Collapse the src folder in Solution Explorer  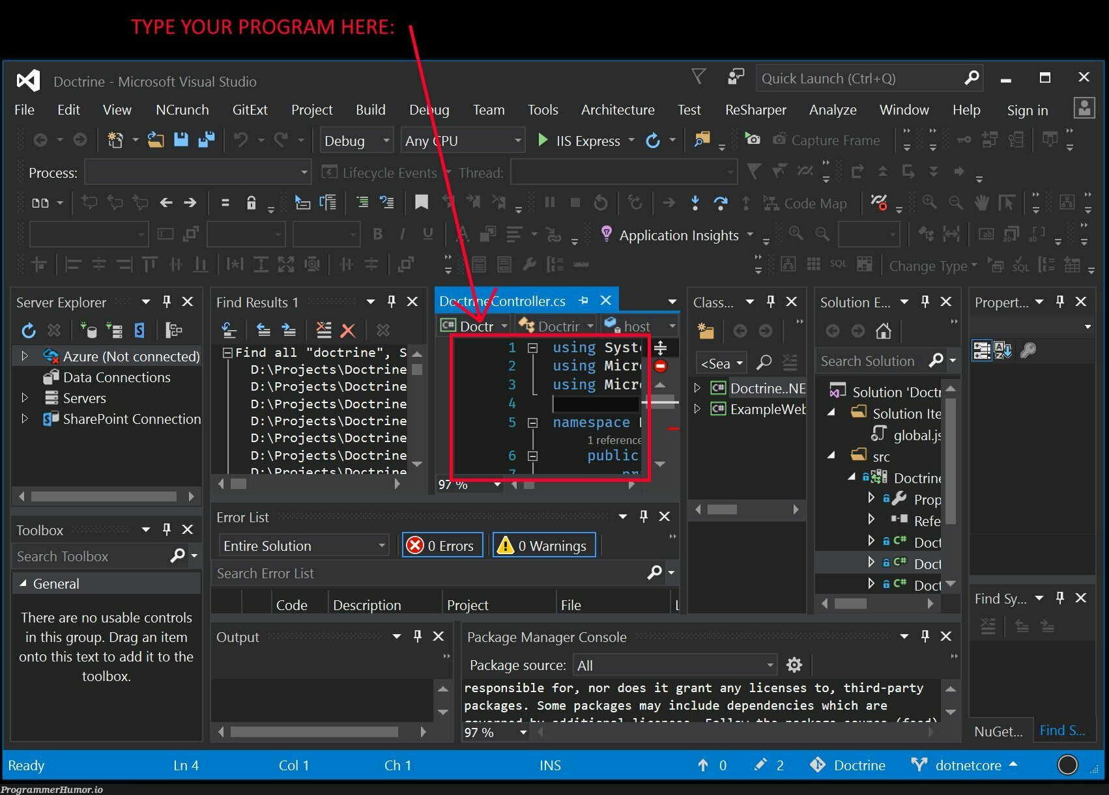(831, 455)
